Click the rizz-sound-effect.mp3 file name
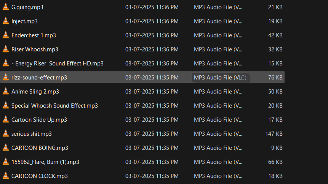 pyautogui.click(x=39, y=78)
